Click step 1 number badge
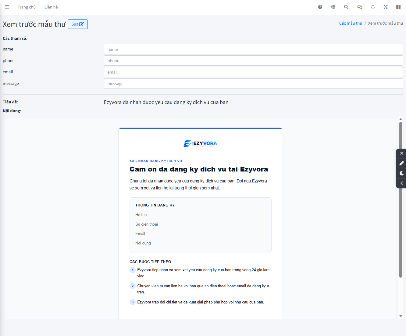The height and width of the screenshot is (336, 406). (x=133, y=270)
